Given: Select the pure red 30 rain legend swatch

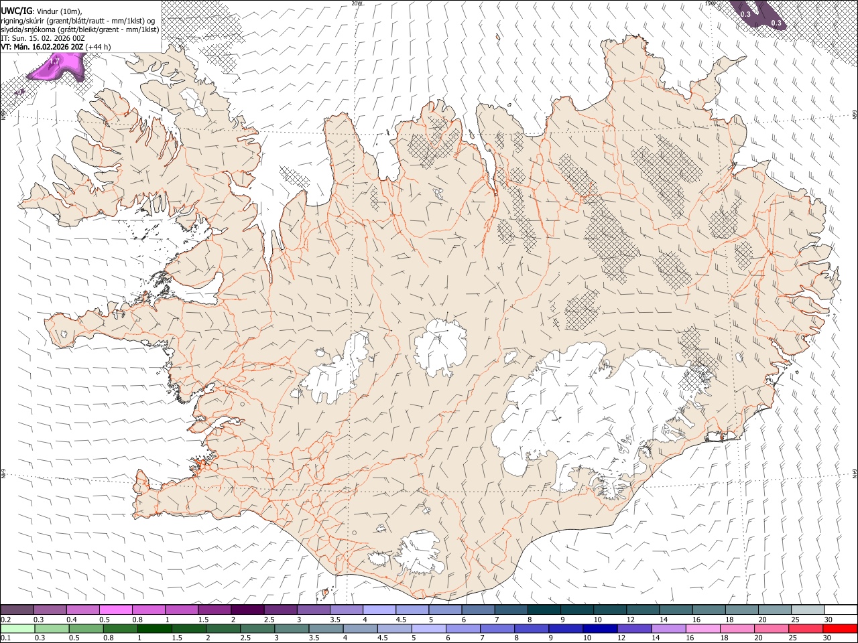Looking at the screenshot, I should tap(840, 628).
